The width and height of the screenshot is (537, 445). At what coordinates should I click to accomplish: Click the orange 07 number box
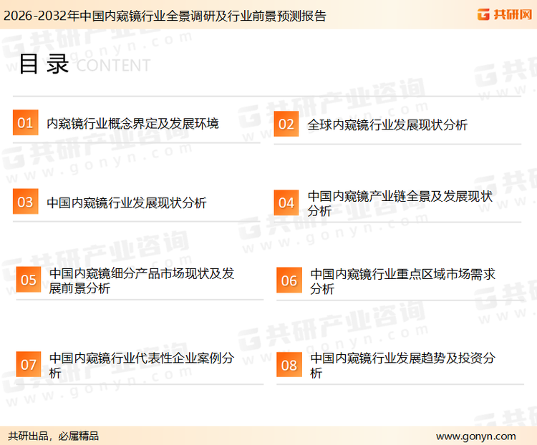tap(29, 365)
